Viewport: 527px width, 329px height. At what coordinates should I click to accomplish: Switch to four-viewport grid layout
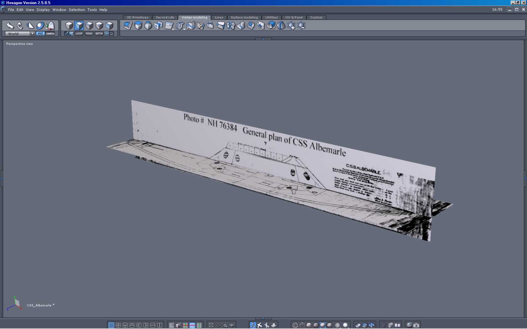[118, 325]
